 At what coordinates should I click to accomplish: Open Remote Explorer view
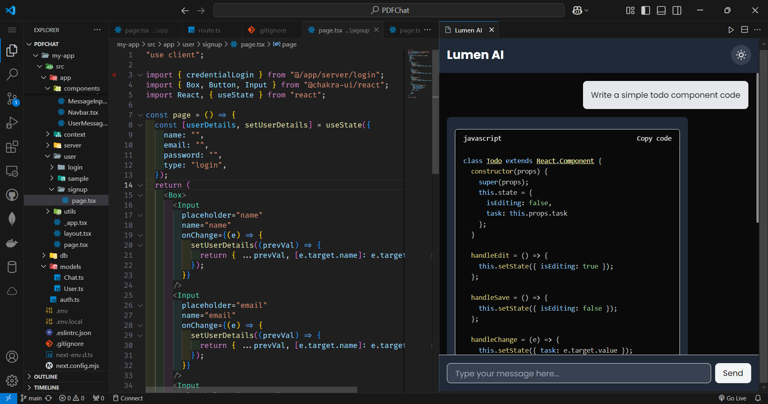[x=12, y=171]
